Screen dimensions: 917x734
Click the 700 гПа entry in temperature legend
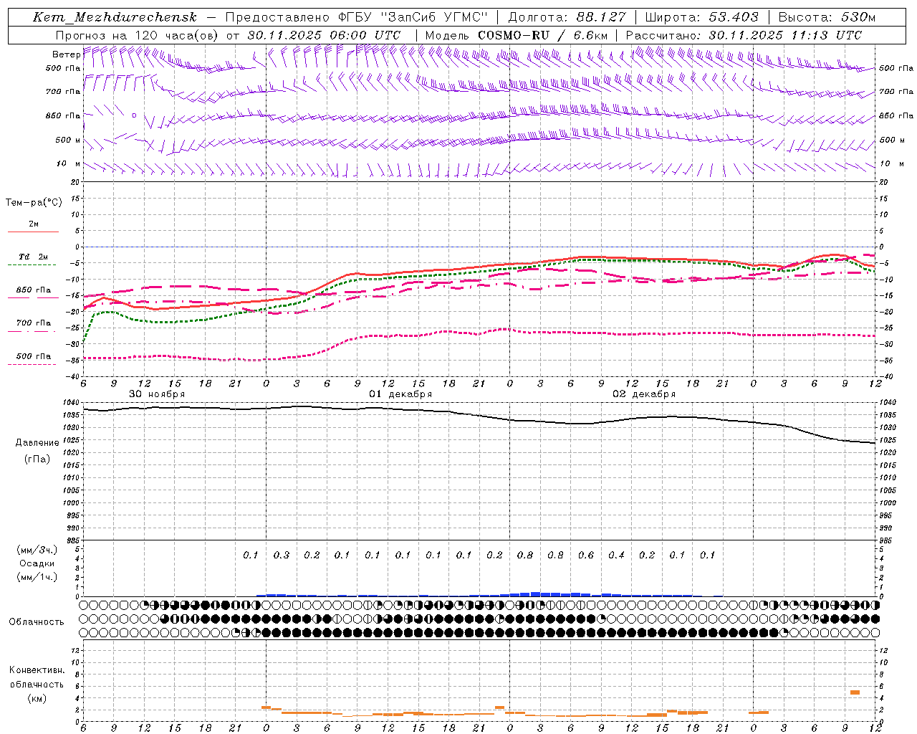click(x=34, y=323)
